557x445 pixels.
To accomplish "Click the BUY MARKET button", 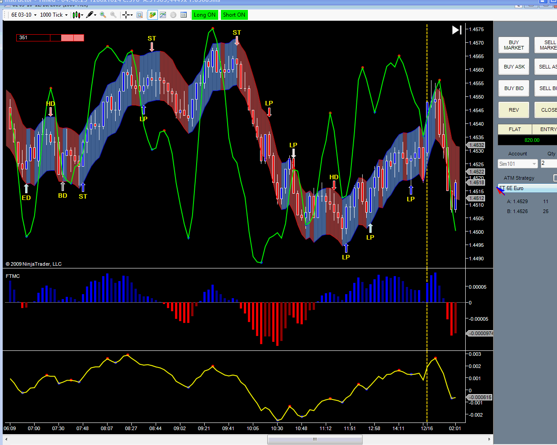I will coord(514,45).
